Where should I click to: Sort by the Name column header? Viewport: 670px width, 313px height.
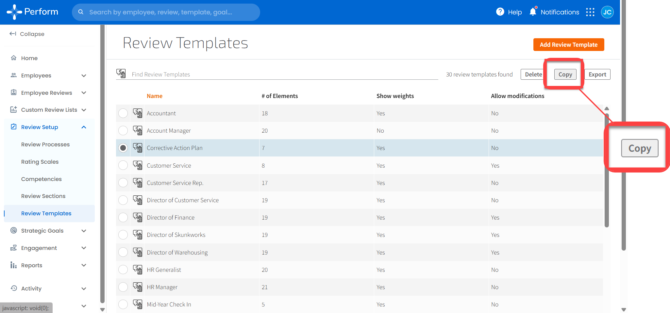click(155, 96)
